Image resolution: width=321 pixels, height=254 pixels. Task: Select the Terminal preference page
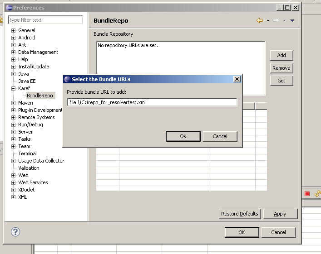coord(27,153)
